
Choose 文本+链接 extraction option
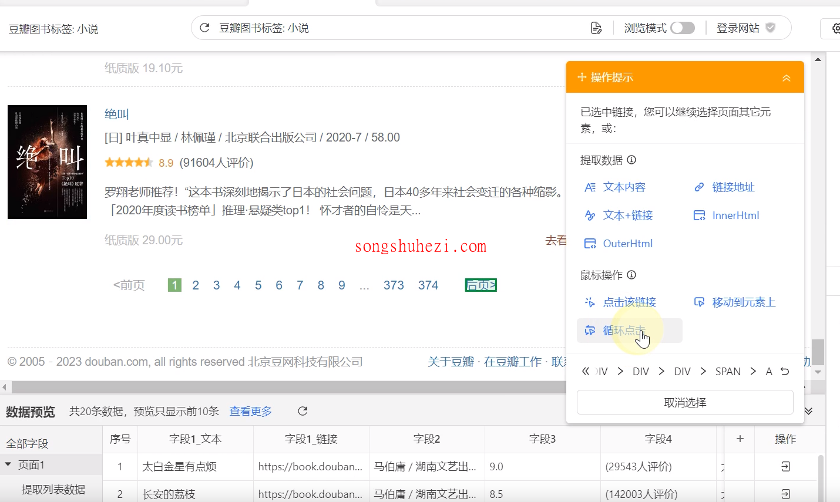click(619, 215)
